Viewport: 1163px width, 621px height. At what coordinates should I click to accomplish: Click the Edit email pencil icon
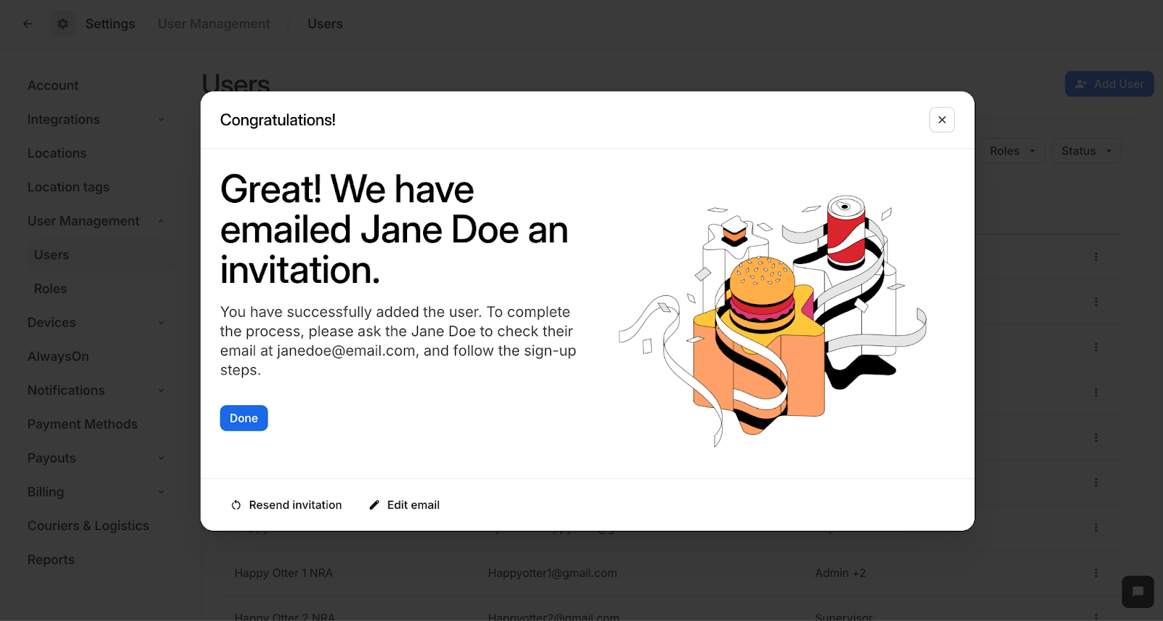[x=374, y=505]
